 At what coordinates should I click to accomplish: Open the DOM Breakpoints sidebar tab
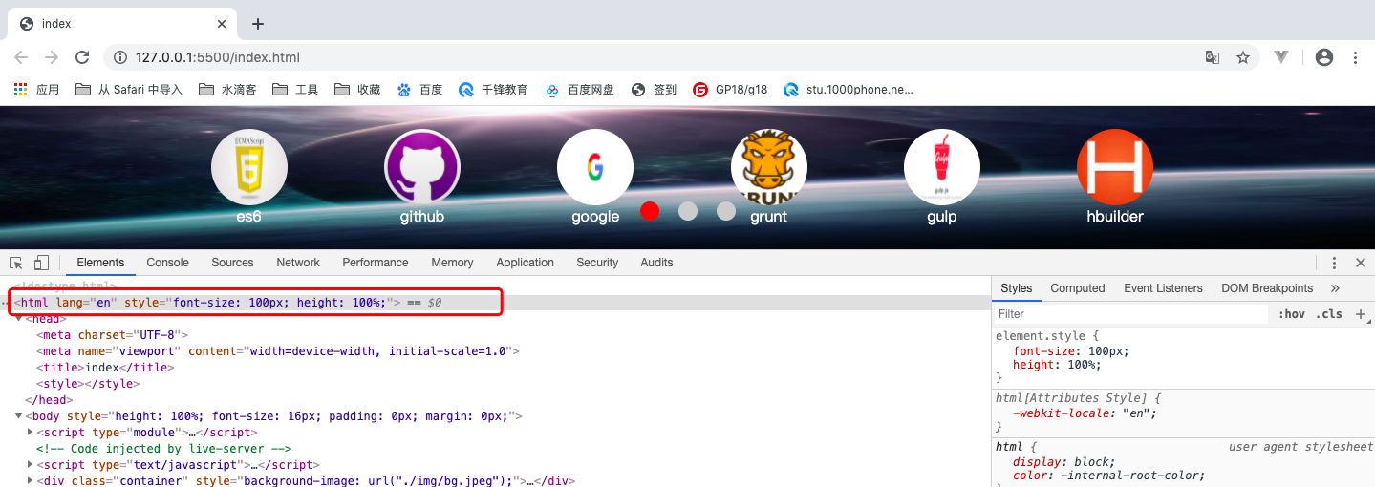click(x=1267, y=288)
